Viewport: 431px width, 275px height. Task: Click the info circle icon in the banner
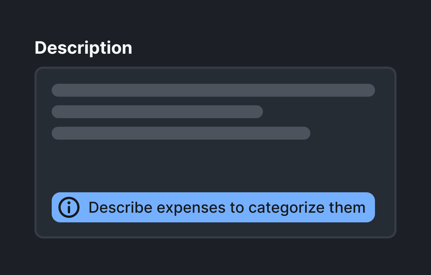(69, 207)
